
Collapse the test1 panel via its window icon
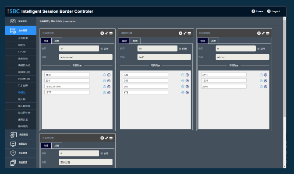(189, 33)
